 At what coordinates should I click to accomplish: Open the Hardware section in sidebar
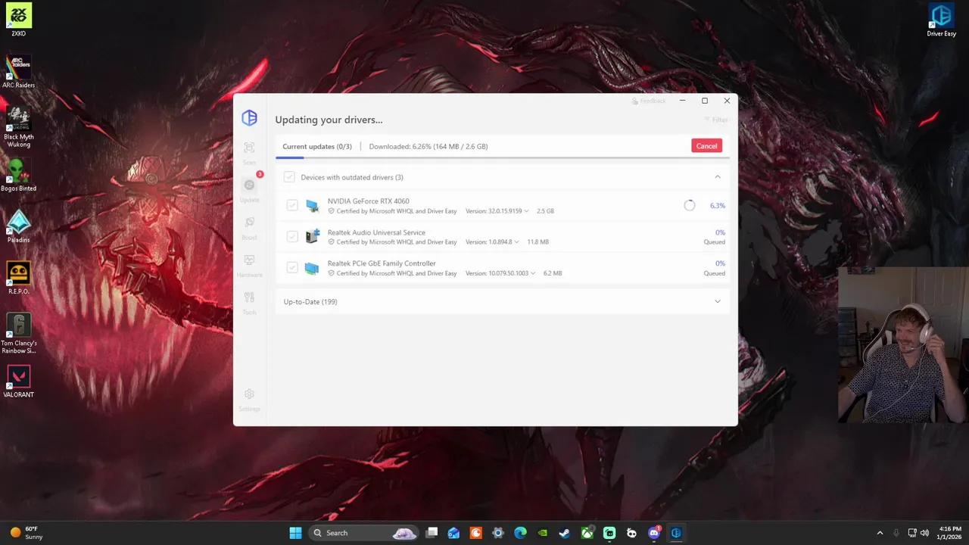pos(249,265)
